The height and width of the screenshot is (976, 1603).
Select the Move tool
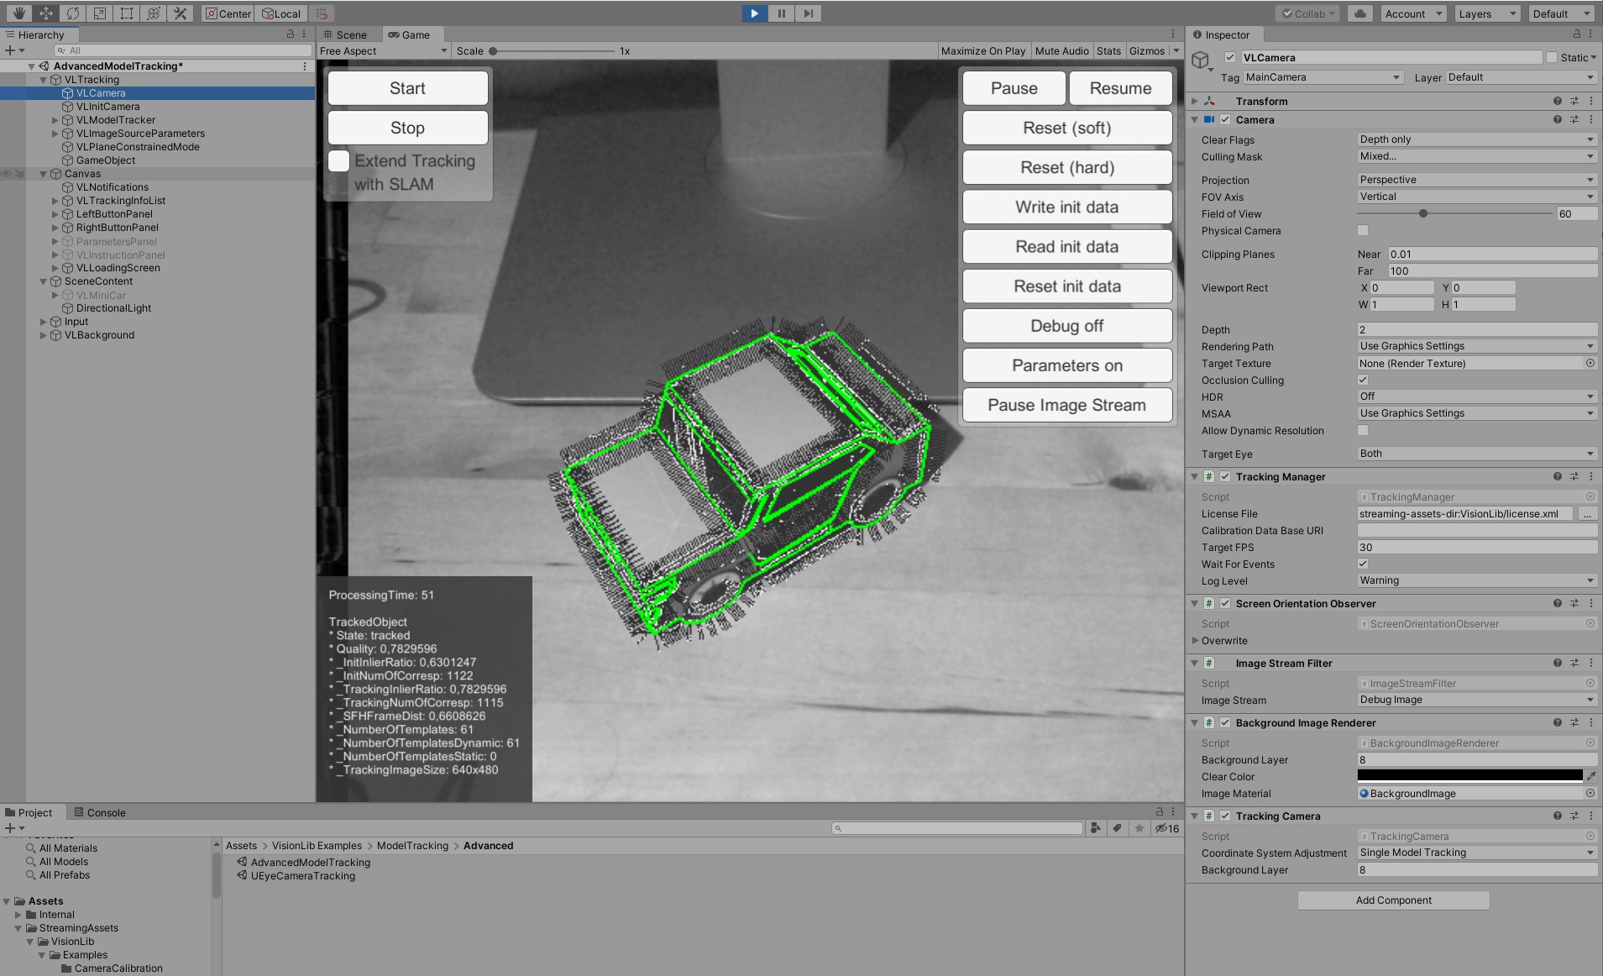(x=45, y=13)
